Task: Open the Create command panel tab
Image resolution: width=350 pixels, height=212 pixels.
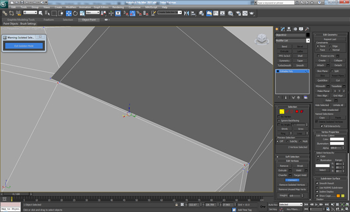Action: click(277, 29)
